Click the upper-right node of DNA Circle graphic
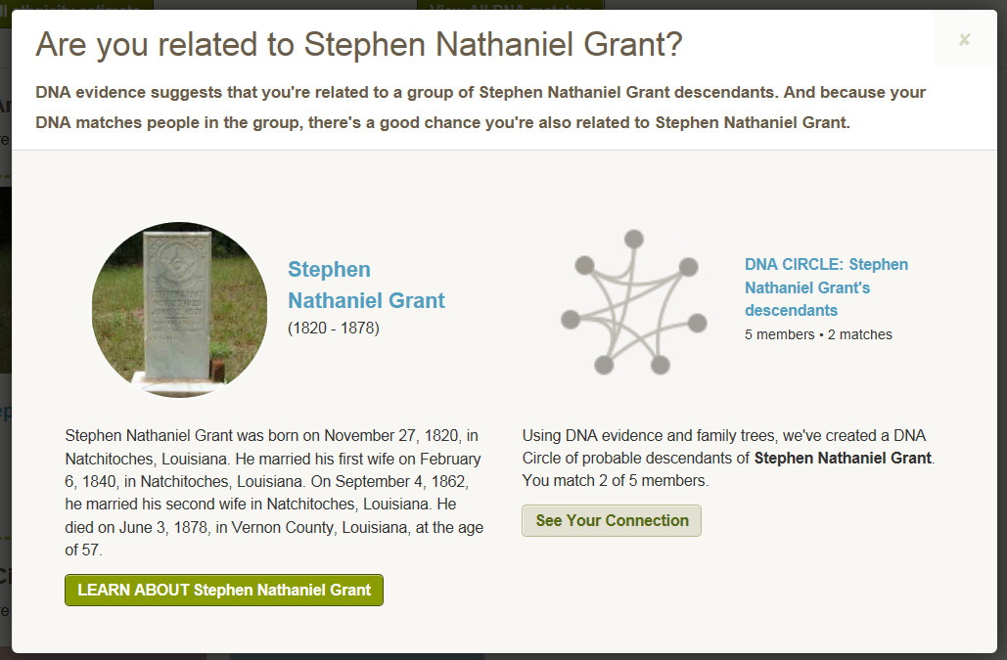This screenshot has width=1007, height=660. click(x=688, y=266)
